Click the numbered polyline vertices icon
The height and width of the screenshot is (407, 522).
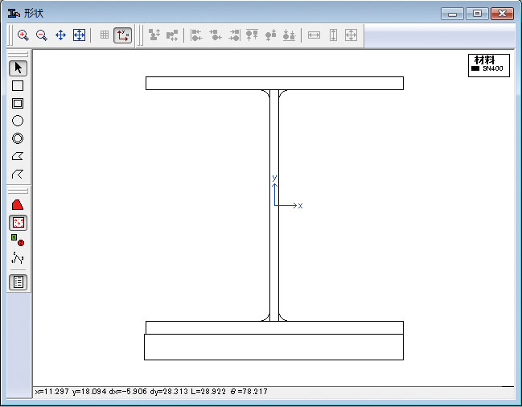click(x=18, y=257)
